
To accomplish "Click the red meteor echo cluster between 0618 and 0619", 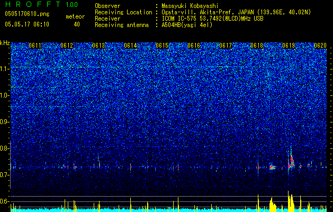I will pos(272,167).
